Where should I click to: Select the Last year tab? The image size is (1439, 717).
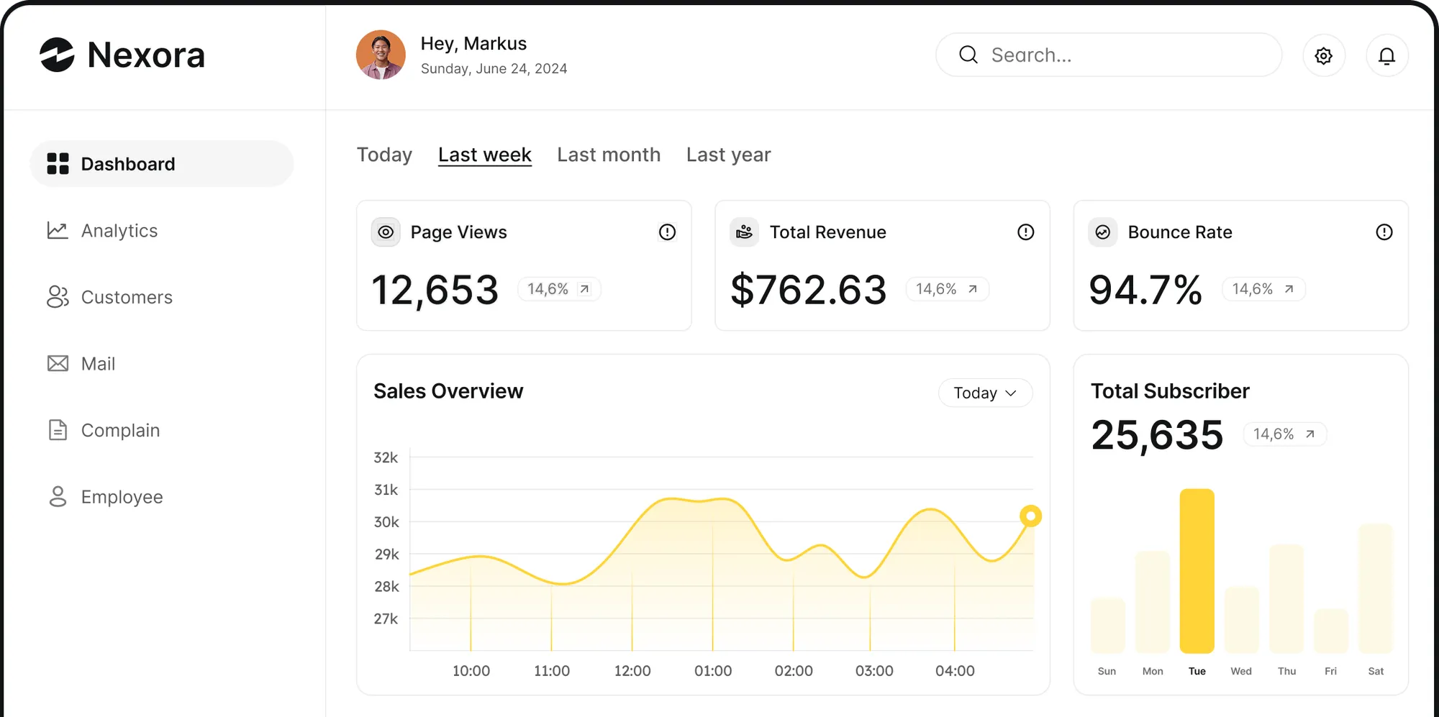[x=728, y=155]
